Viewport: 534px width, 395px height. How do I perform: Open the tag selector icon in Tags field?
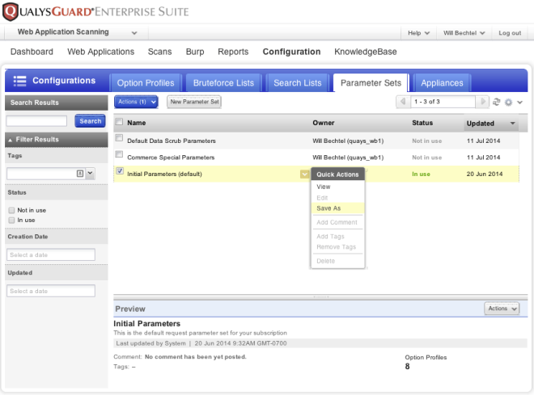(79, 174)
